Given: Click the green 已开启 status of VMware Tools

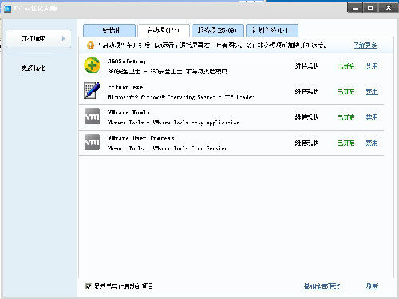Looking at the screenshot, I should tap(346, 117).
